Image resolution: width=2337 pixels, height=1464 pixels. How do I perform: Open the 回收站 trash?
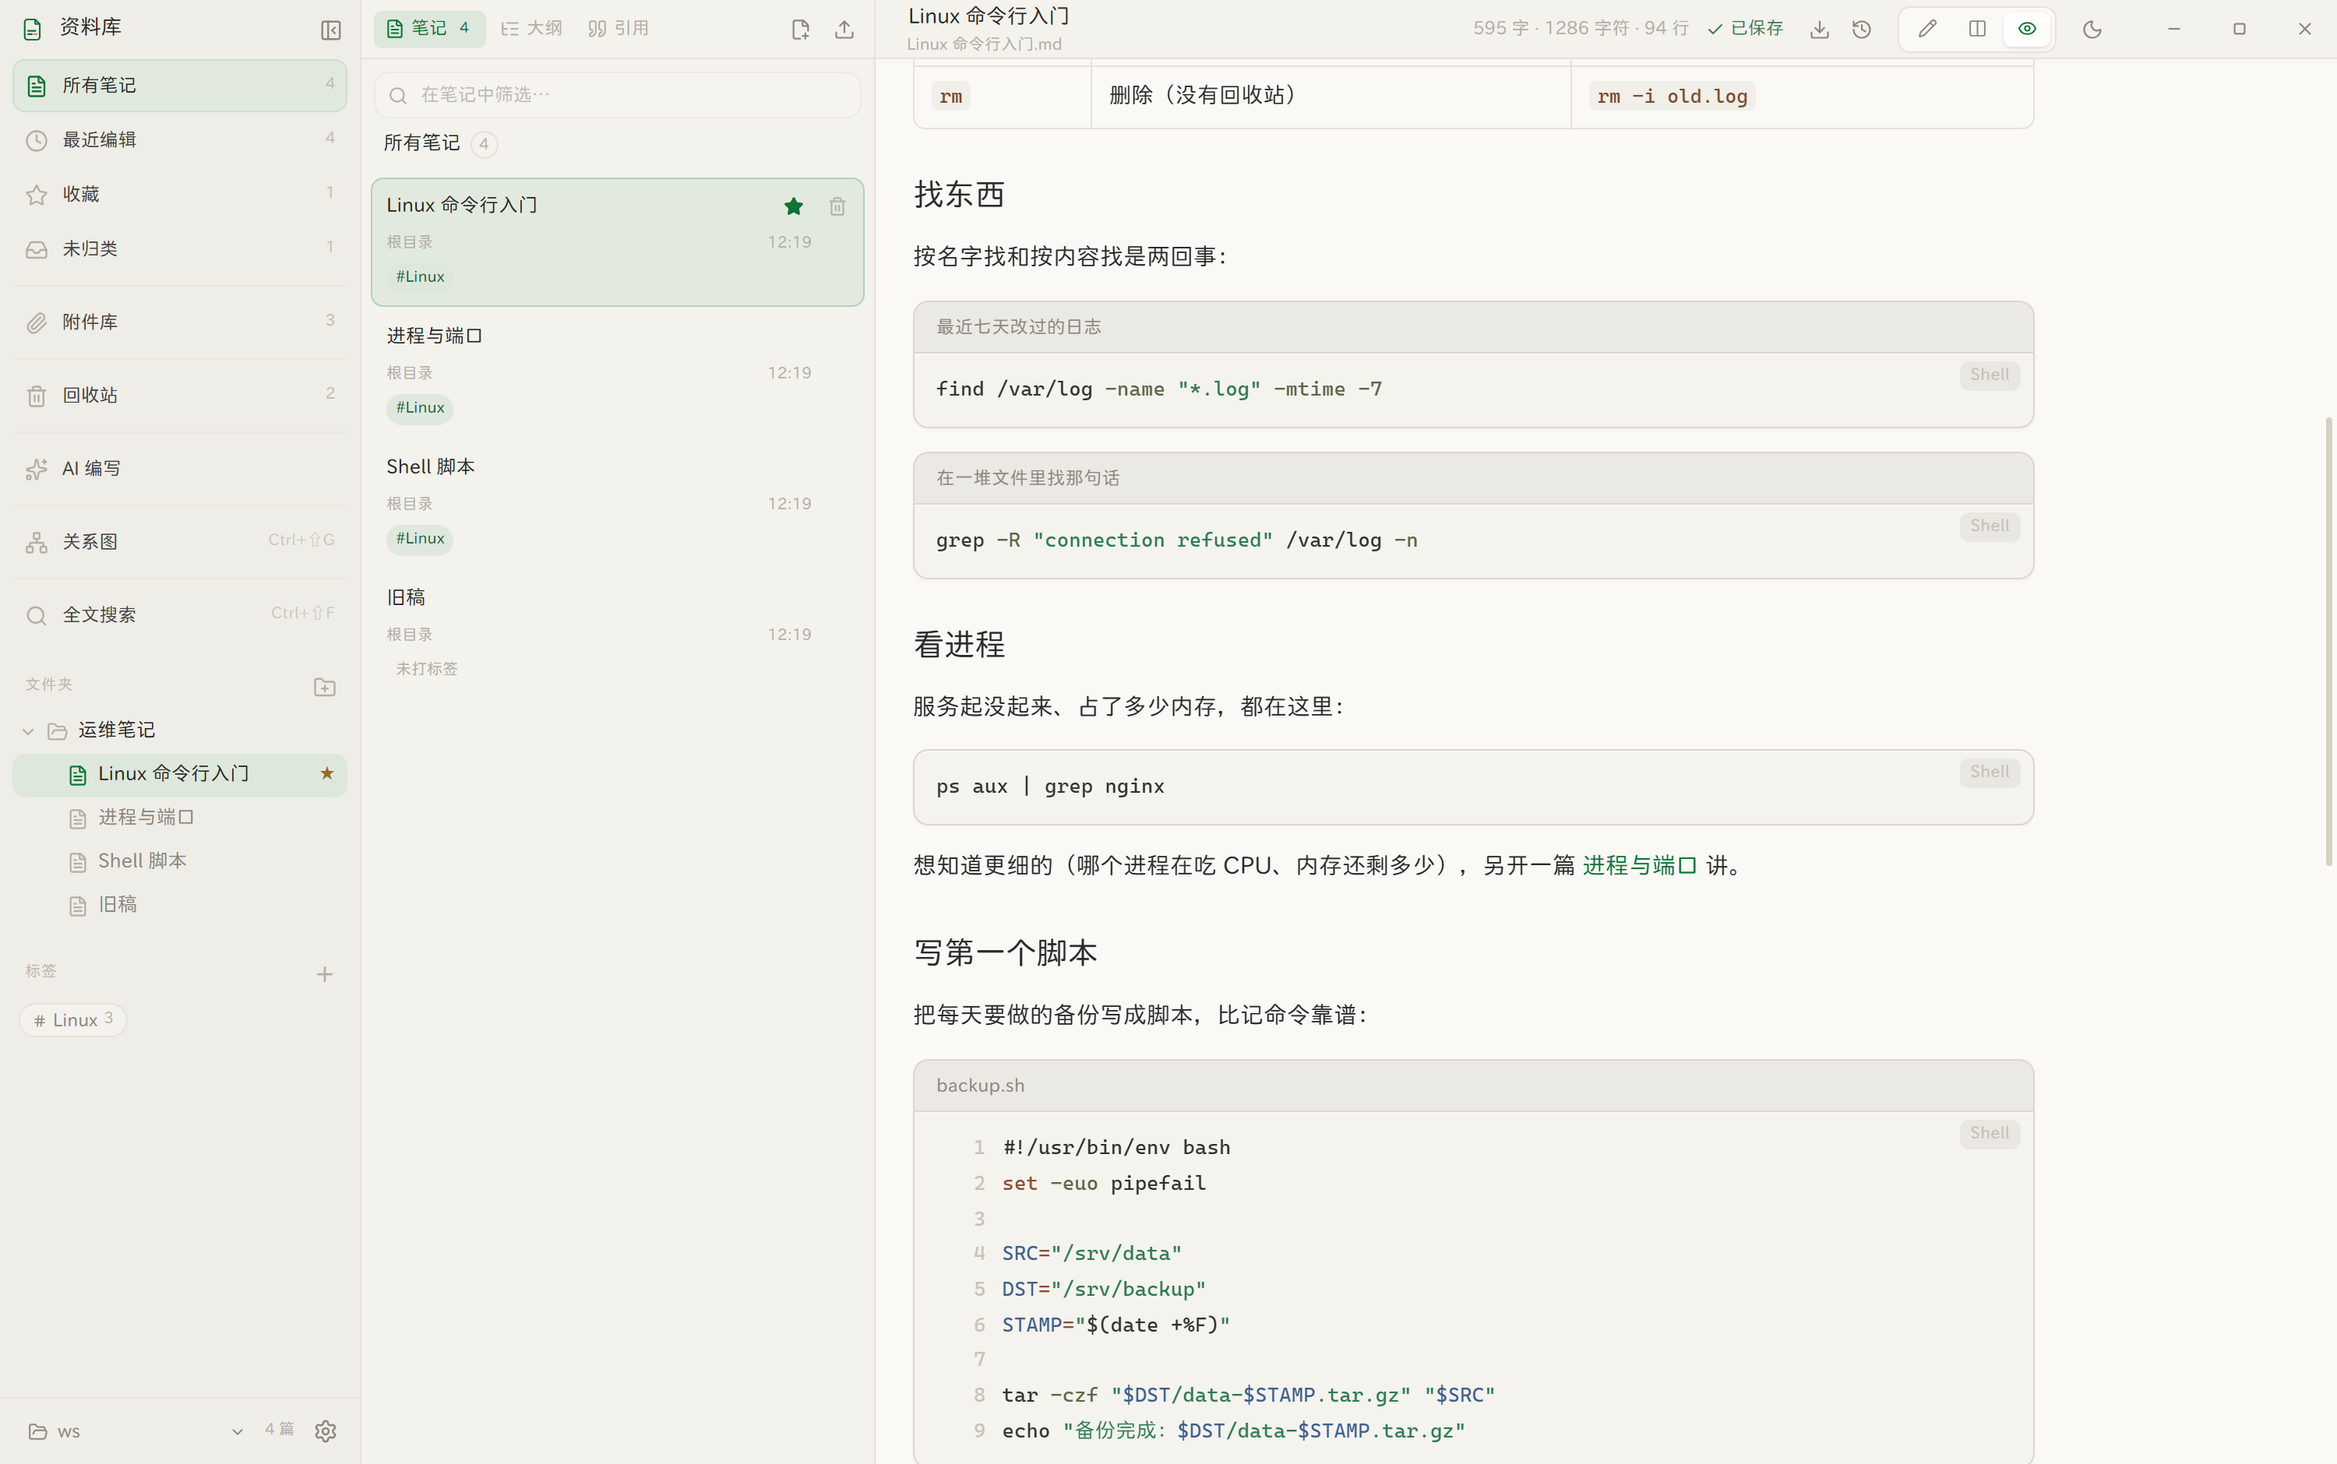point(180,395)
